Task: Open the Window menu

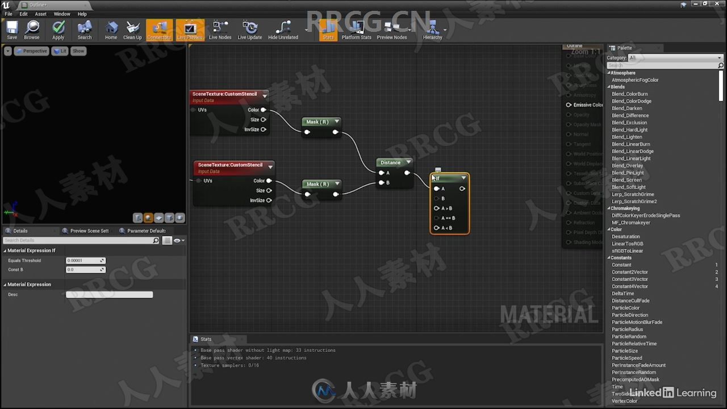Action: coord(62,14)
